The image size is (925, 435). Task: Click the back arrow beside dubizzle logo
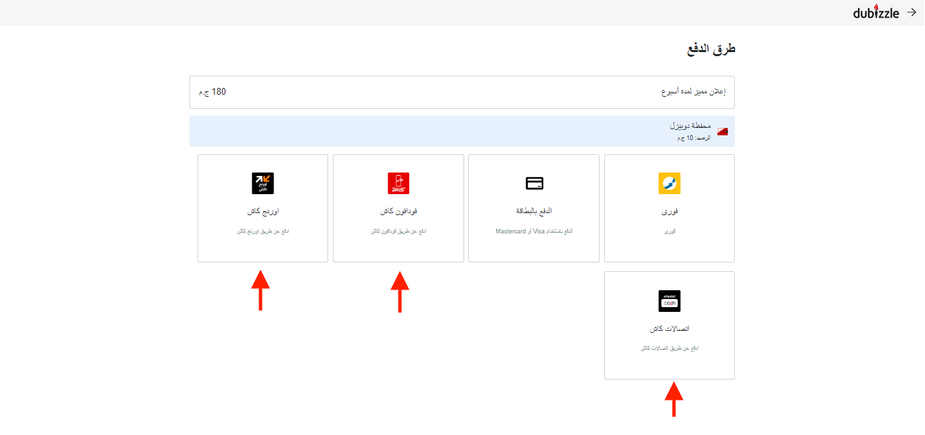(x=911, y=12)
